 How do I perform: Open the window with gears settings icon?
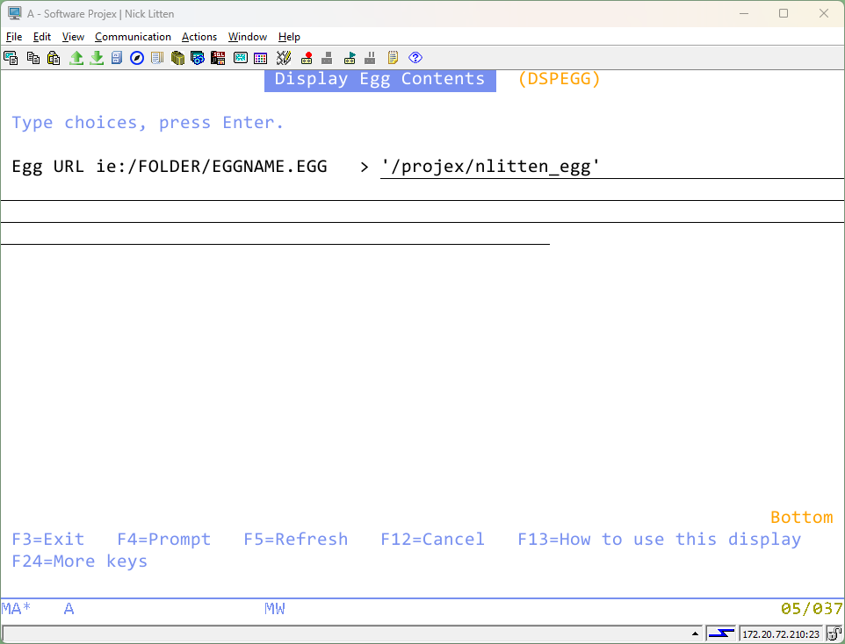[198, 58]
